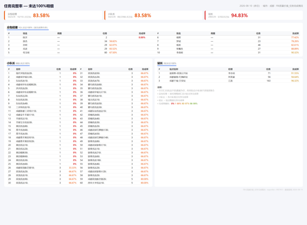Click the 77.42% completion rate cell
This screenshot has height=225, width=307.
295,37
